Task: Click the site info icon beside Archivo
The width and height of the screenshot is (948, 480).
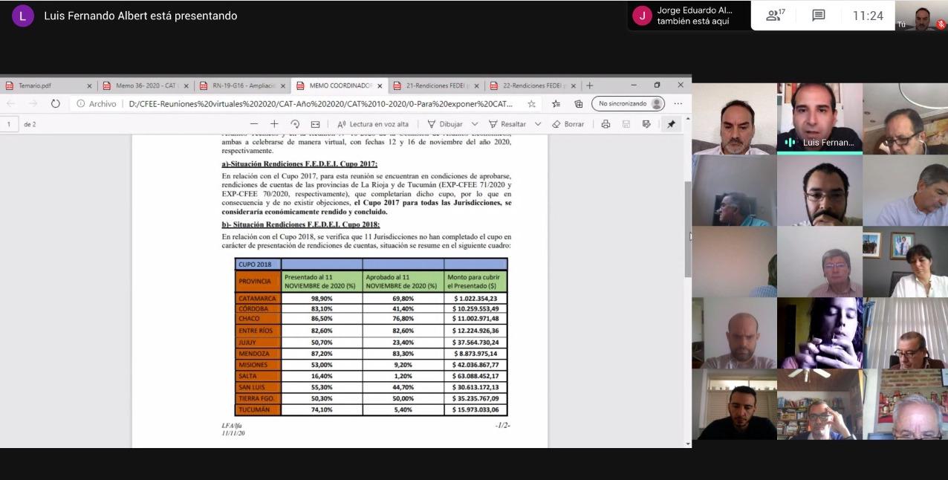Action: [80, 104]
